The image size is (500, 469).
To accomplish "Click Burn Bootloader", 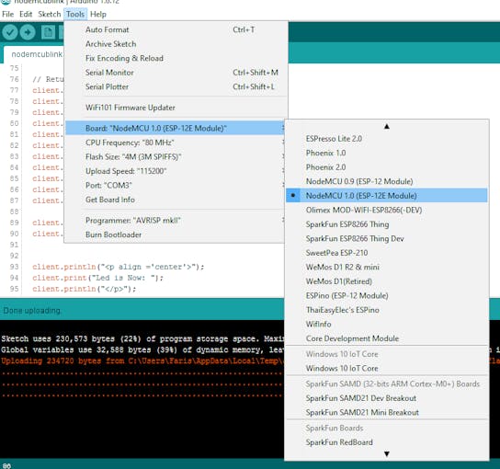I will pyautogui.click(x=175, y=234).
